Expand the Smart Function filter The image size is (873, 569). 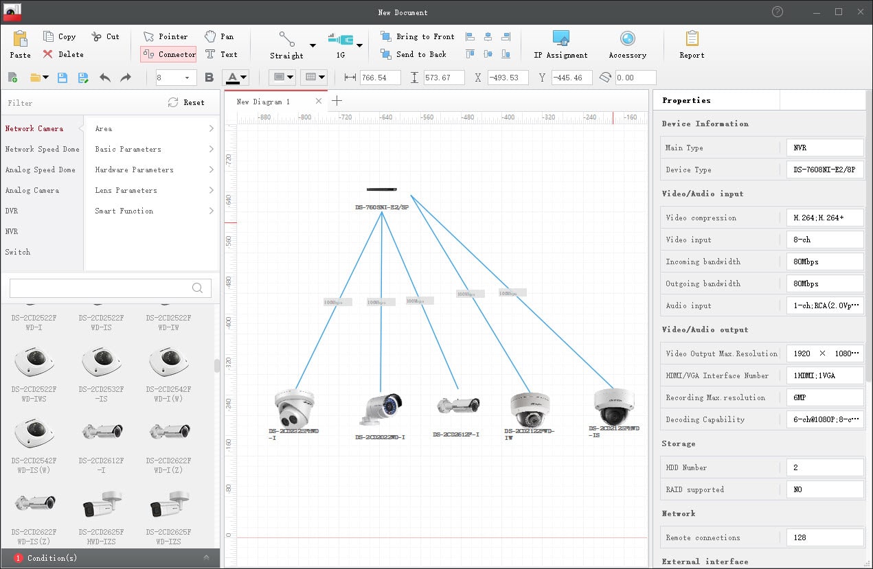pyautogui.click(x=154, y=211)
